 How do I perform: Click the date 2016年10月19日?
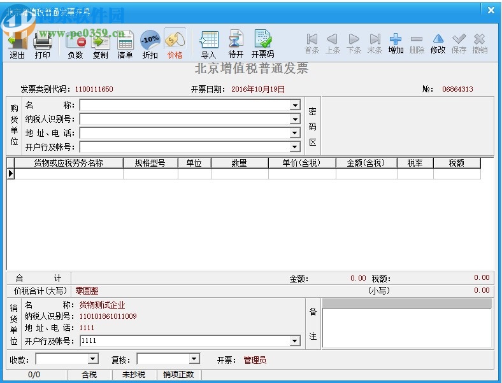click(258, 89)
